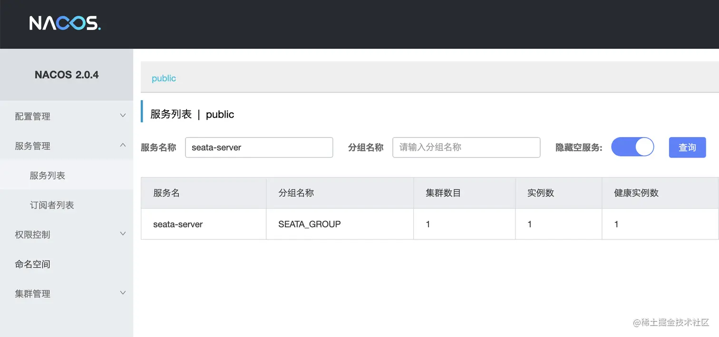This screenshot has height=337, width=719.
Task: Click the 服务名称 input containing seata-server
Action: [x=259, y=147]
